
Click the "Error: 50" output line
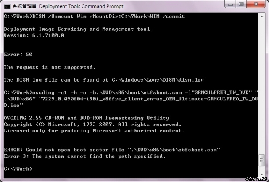pyautogui.click(x=18, y=54)
